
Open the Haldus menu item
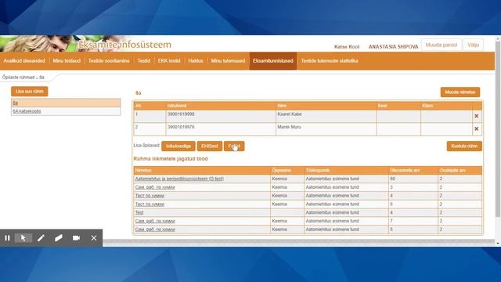point(196,61)
